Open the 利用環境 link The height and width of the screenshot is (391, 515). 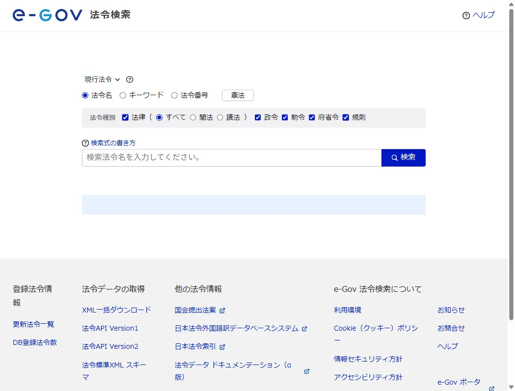(348, 310)
